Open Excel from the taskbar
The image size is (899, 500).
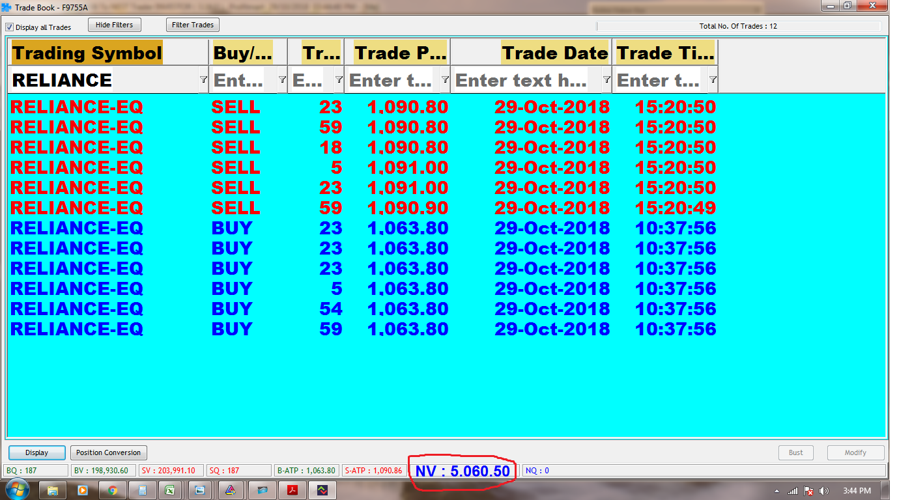[x=169, y=490]
